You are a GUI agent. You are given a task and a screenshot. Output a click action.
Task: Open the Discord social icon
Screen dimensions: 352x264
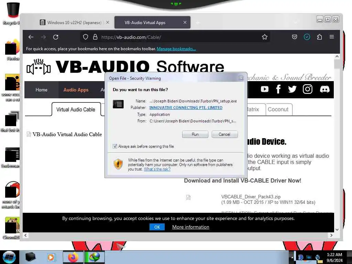pos(324,89)
